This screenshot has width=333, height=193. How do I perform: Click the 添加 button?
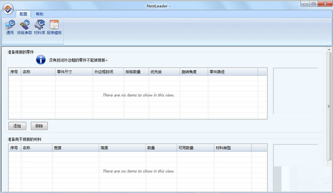pos(17,126)
